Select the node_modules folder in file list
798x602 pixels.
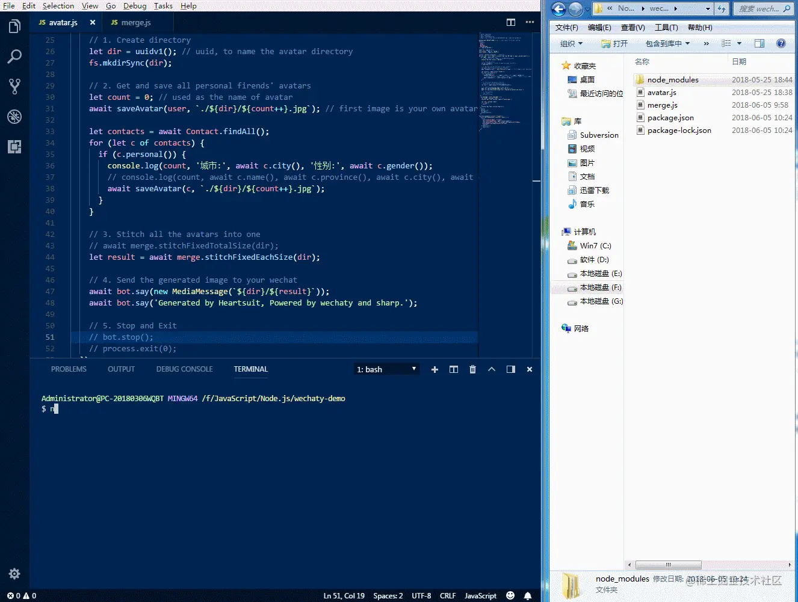pos(673,79)
